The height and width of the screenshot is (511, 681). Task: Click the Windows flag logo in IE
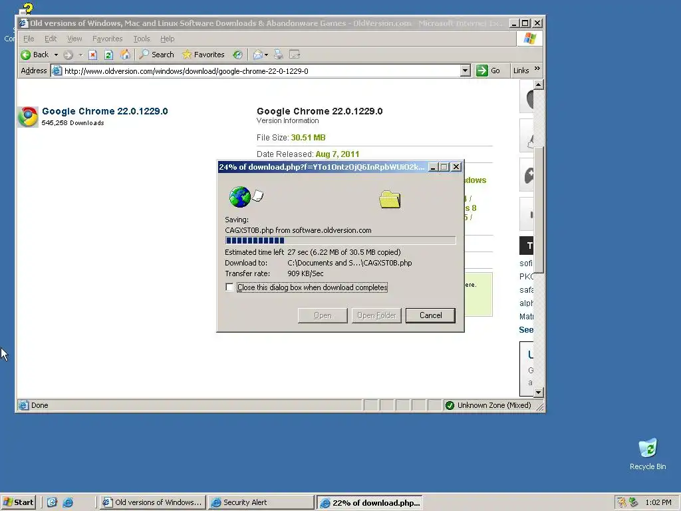529,38
